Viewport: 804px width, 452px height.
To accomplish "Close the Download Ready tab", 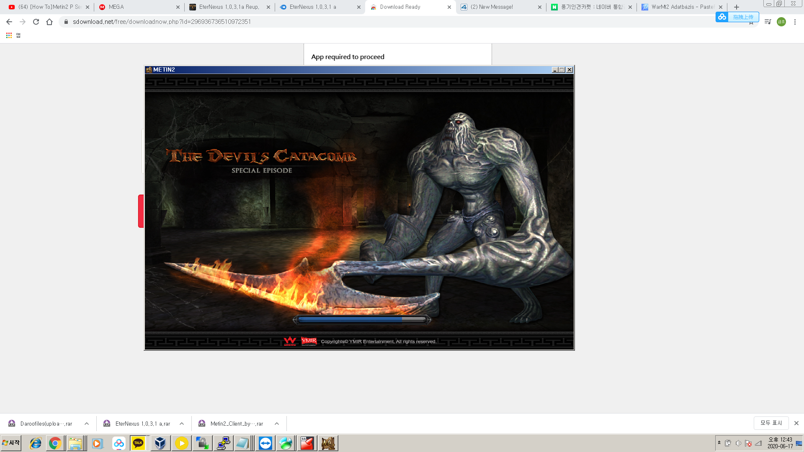I will coord(449,7).
